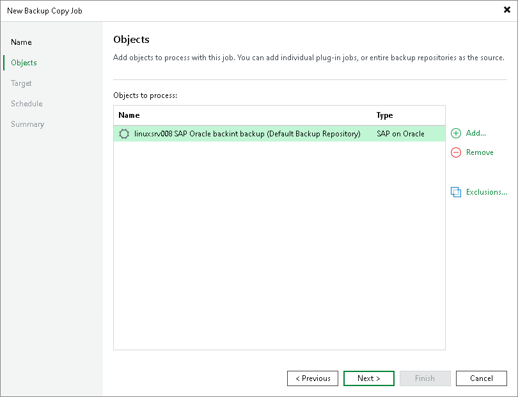Screen dimensions: 518x397
Task: Click the Next button
Action: 368,378
